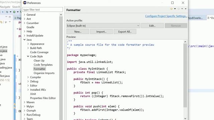The image size is (214, 120).
Task: Open the forward history dropdown arrow
Action: [x=182, y=9]
